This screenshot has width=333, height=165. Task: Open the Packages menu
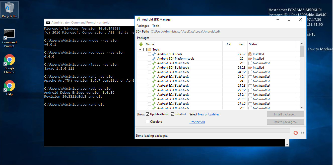[x=143, y=26]
